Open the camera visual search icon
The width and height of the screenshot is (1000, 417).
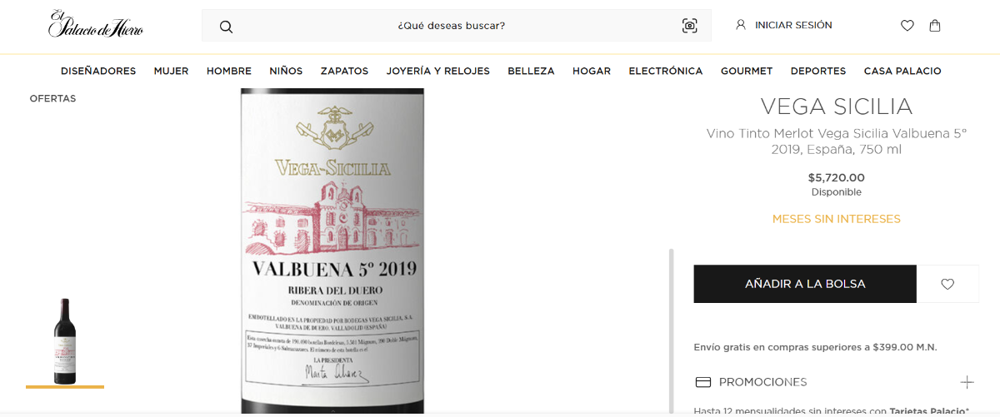pyautogui.click(x=689, y=26)
